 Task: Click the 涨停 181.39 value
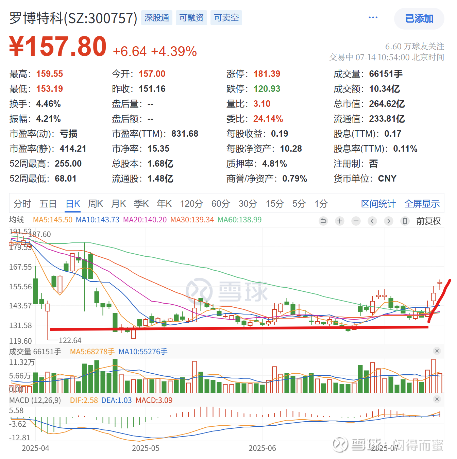pos(267,74)
